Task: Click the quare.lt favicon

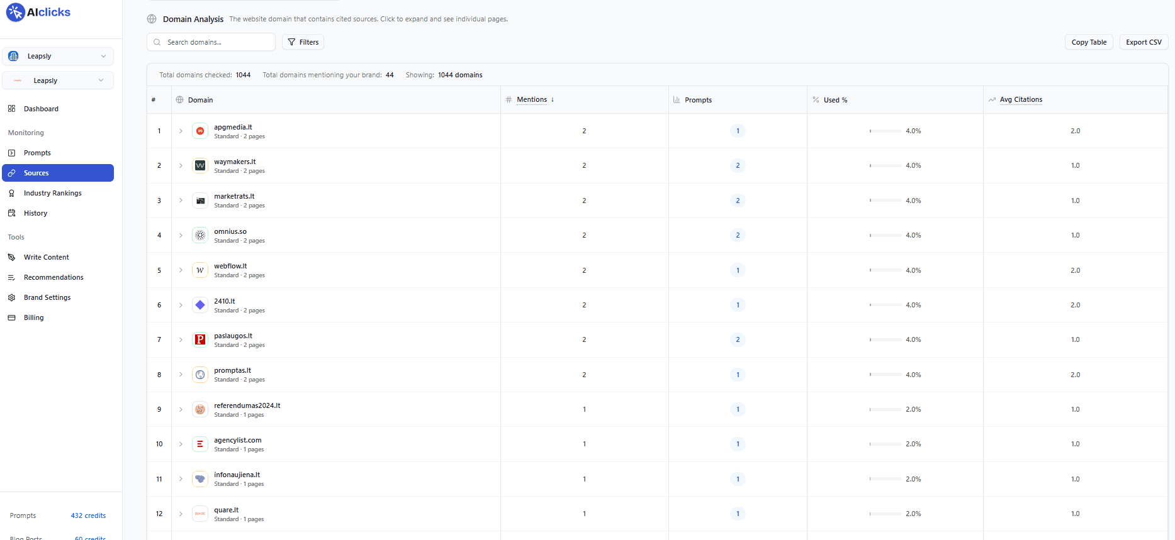Action: (x=200, y=514)
